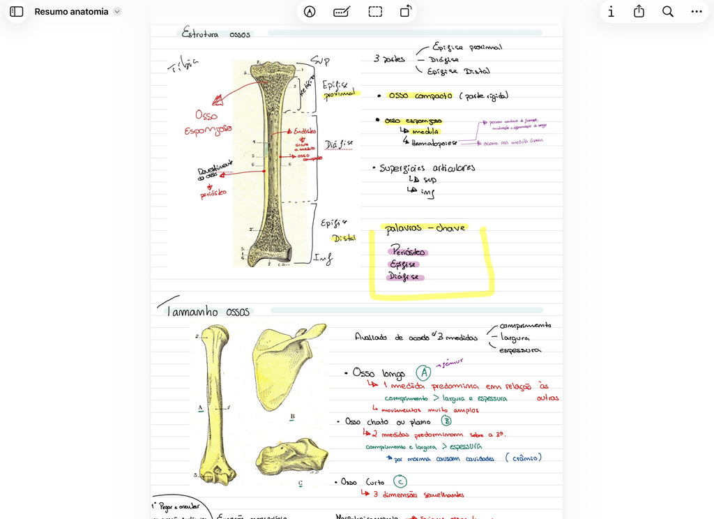This screenshot has height=519, width=714.
Task: Tap the 'Osso chato ou plano' bullet
Action: [388, 421]
